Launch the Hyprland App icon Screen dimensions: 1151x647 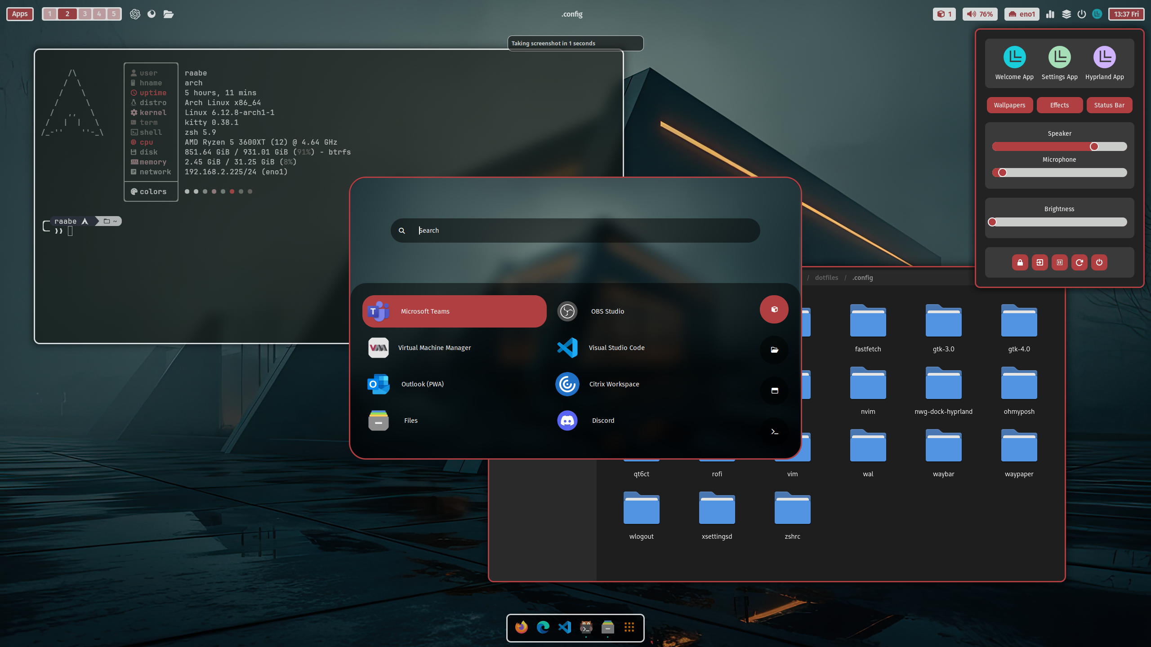tap(1104, 58)
